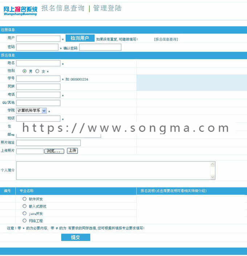Click the 浏览... browse button

(x=54, y=151)
